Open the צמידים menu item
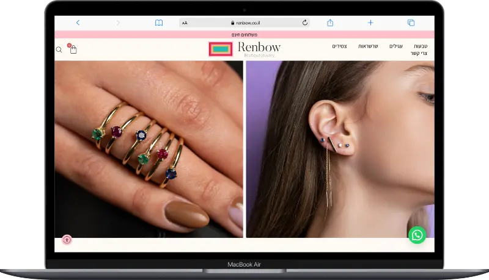The image size is (489, 280). coord(339,46)
